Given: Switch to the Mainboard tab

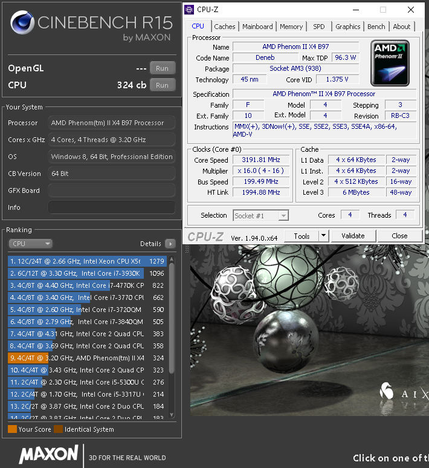Looking at the screenshot, I should coord(257,27).
